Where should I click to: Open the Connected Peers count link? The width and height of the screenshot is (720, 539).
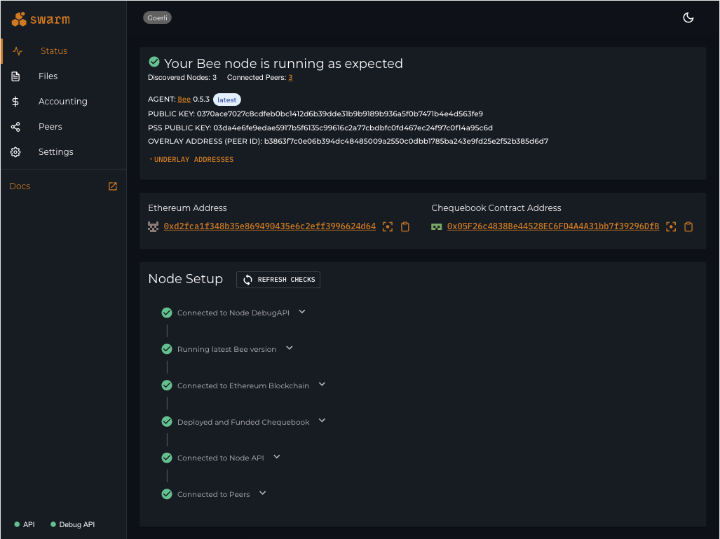(x=290, y=78)
